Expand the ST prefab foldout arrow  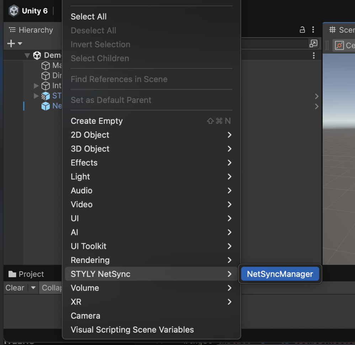(x=36, y=96)
